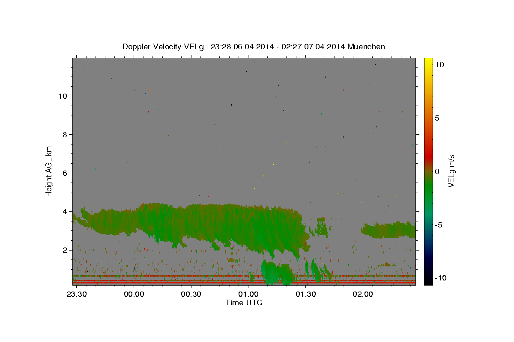Image resolution: width=514 pixels, height=342 pixels.
Task: Click the '01:30' time tick label
Action: pos(305,295)
